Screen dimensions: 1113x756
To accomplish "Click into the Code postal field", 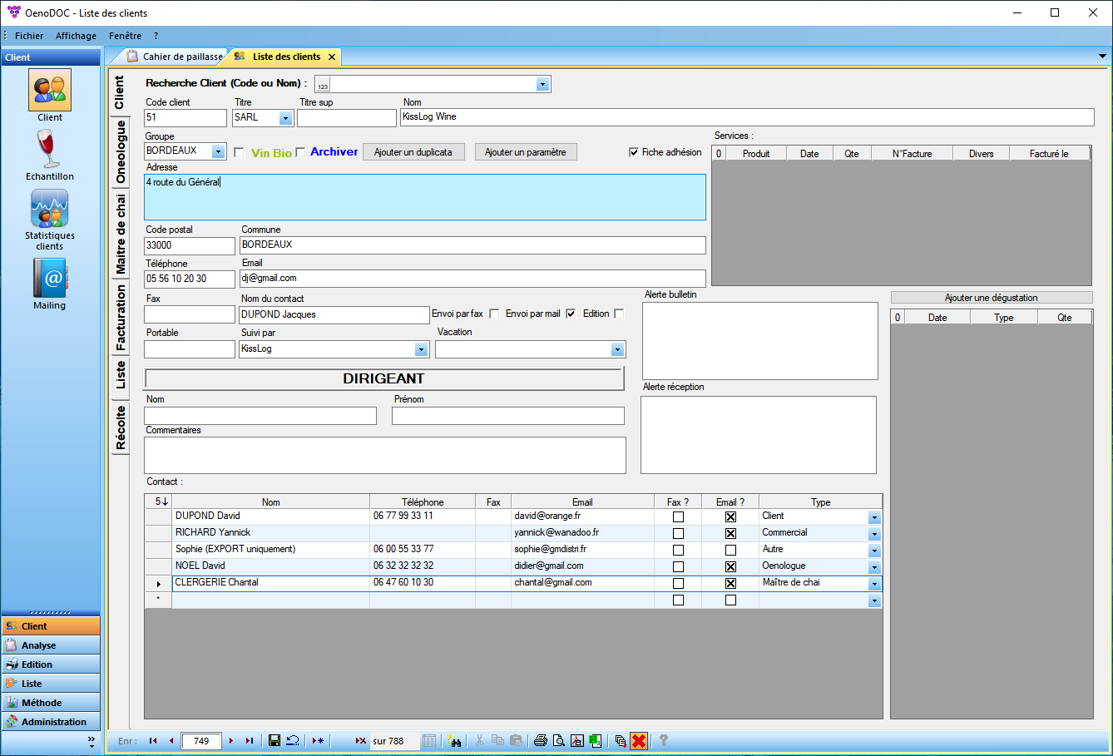I will pyautogui.click(x=189, y=245).
